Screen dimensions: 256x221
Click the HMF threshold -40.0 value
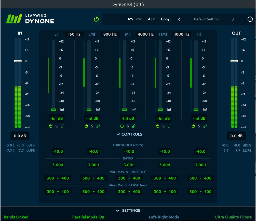165,152
